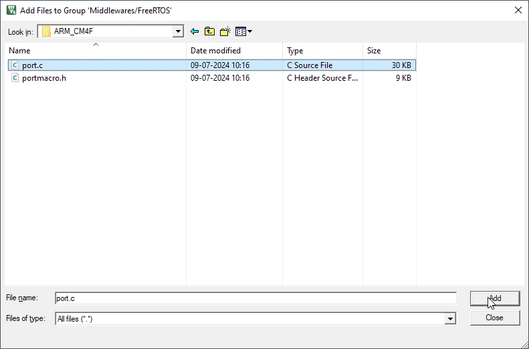Viewport: 529px width, 349px height.
Task: Open the View Menu icon
Action: (243, 31)
